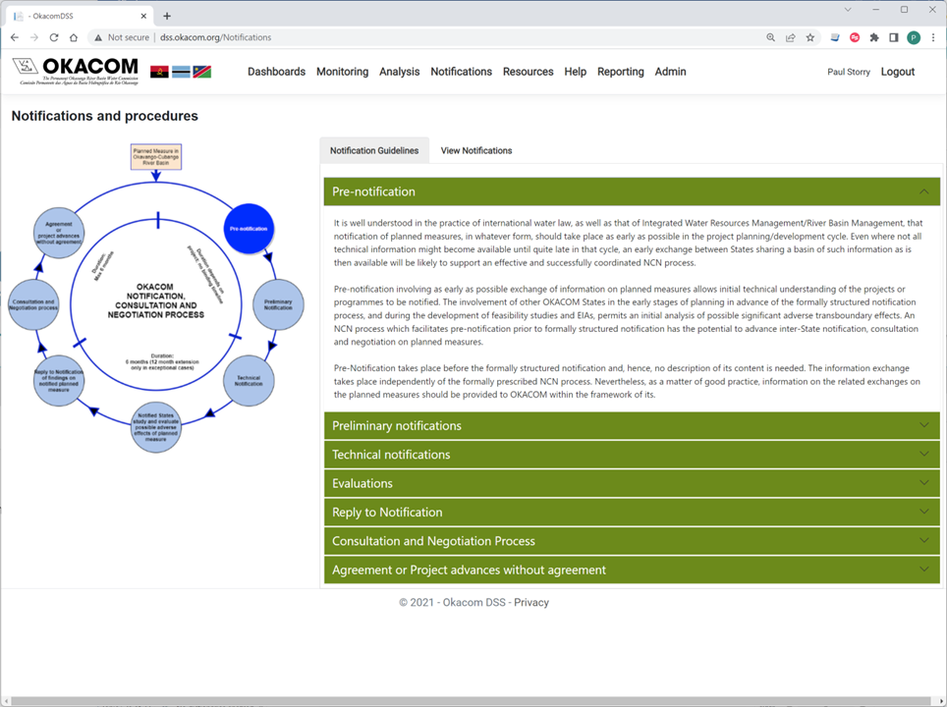Go back to the previous page
This screenshot has height=707, width=947.
(15, 37)
